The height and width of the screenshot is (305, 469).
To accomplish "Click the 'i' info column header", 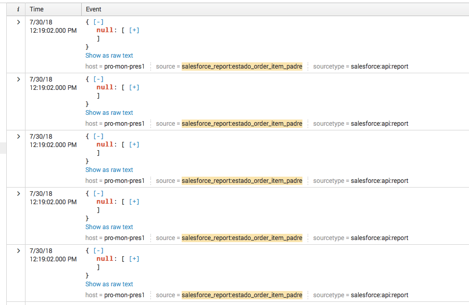I will coord(19,9).
